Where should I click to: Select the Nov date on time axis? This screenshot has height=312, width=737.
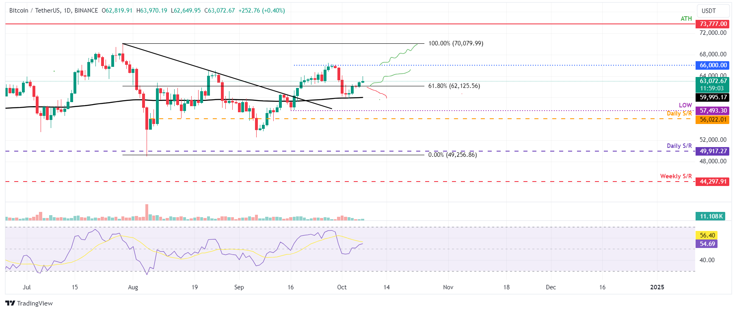[x=448, y=287]
